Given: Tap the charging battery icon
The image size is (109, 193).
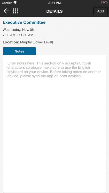Looking at the screenshot, I should 104,3.
